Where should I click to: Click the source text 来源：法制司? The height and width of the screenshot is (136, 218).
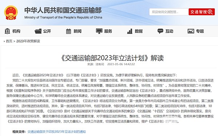pos(96,64)
